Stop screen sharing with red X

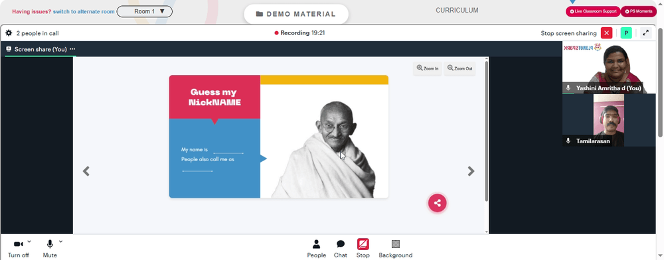pyautogui.click(x=606, y=33)
